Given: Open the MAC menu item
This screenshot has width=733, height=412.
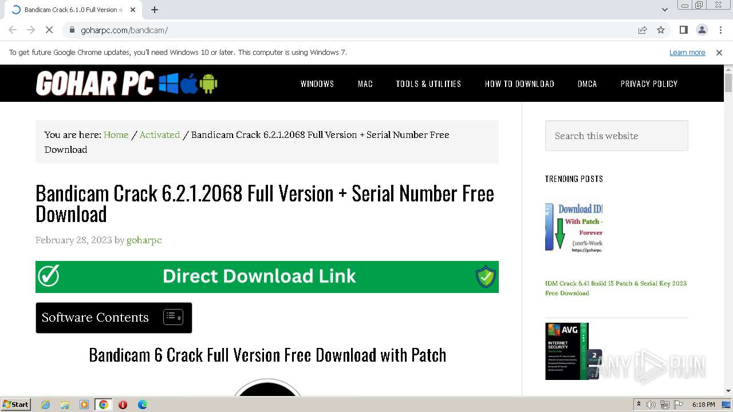Looking at the screenshot, I should click(365, 84).
